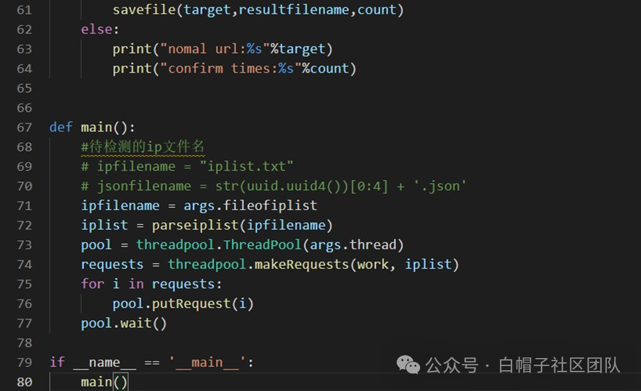Click pool.wait() on line 77
This screenshot has width=641, height=391.
[124, 323]
